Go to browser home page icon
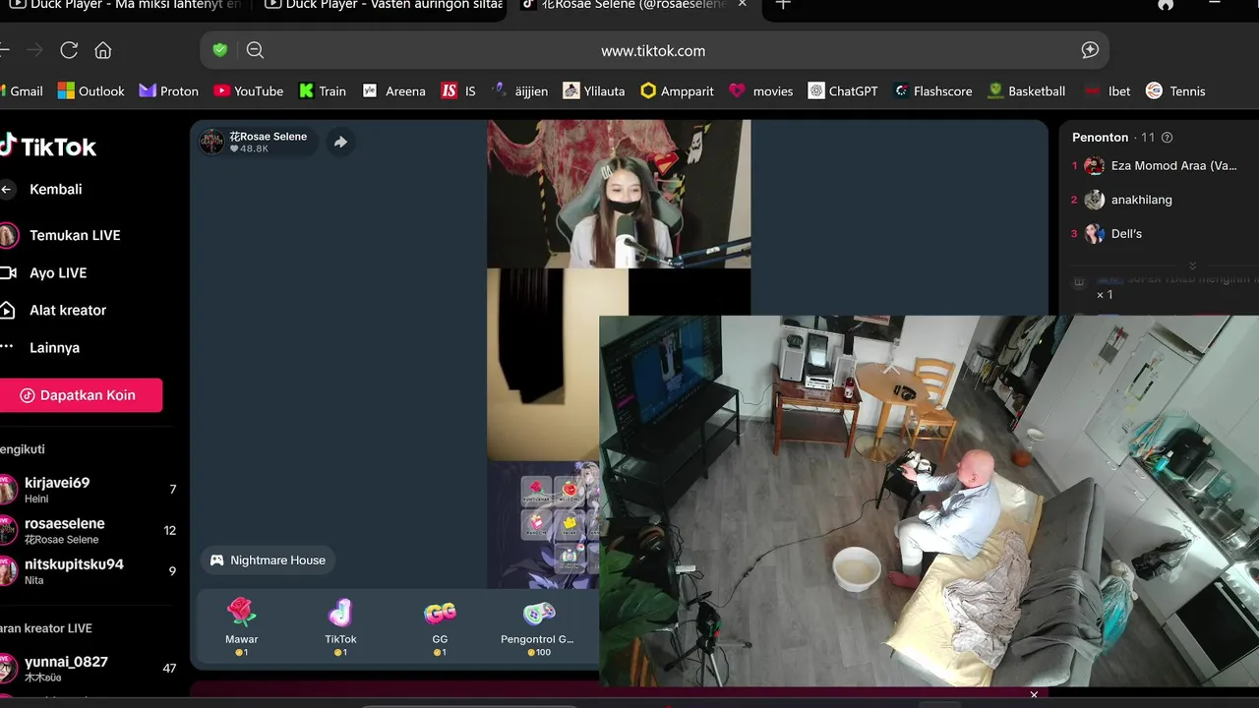 point(103,50)
